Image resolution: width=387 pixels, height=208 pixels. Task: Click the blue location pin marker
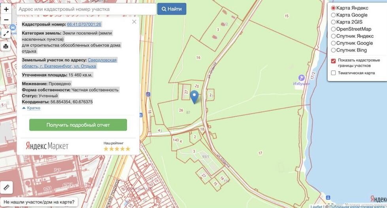pyautogui.click(x=194, y=97)
